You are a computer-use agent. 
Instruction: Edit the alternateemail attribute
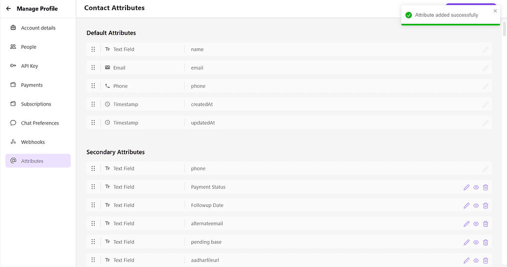click(466, 224)
